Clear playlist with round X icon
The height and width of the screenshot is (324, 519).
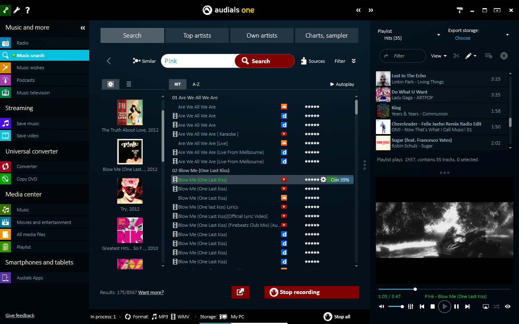504,56
